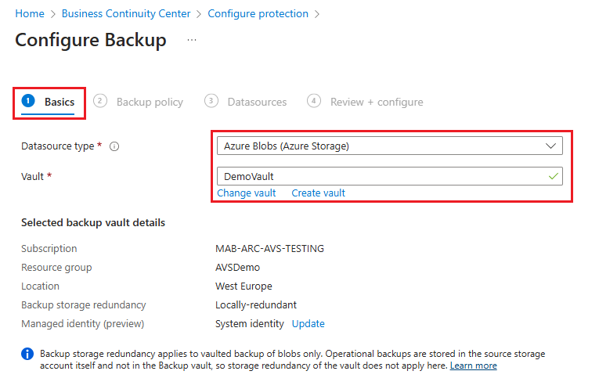Click the blue information icon in note
The height and width of the screenshot is (389, 599).
[27, 354]
